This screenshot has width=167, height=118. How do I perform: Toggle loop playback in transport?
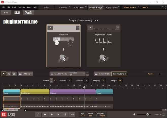pyautogui.click(x=38, y=114)
